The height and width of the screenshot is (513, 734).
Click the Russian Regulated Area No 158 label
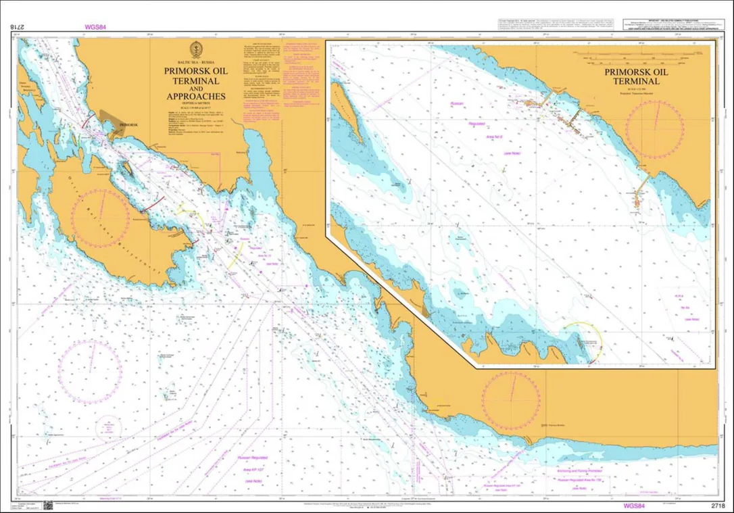coord(579,480)
